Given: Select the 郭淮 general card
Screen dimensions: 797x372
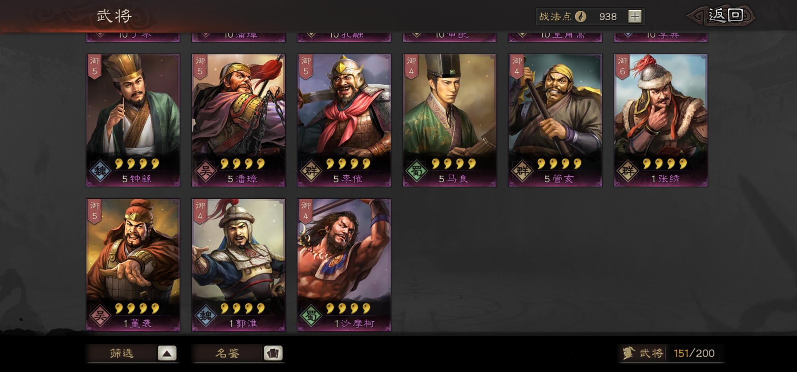Looking at the screenshot, I should tap(239, 265).
